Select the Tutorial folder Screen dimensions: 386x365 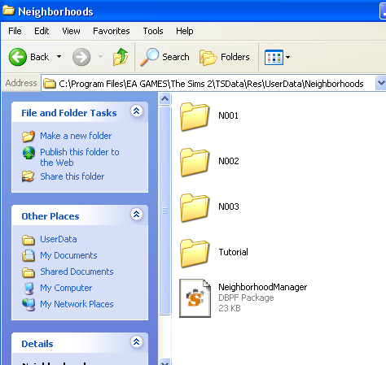click(214, 253)
